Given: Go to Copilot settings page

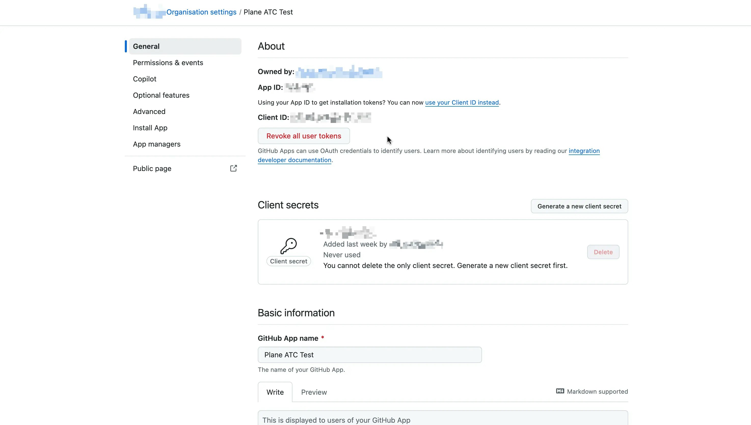Looking at the screenshot, I should pos(144,79).
